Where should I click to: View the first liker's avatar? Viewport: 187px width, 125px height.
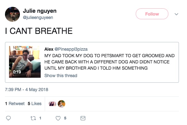pyautogui.click(x=53, y=104)
